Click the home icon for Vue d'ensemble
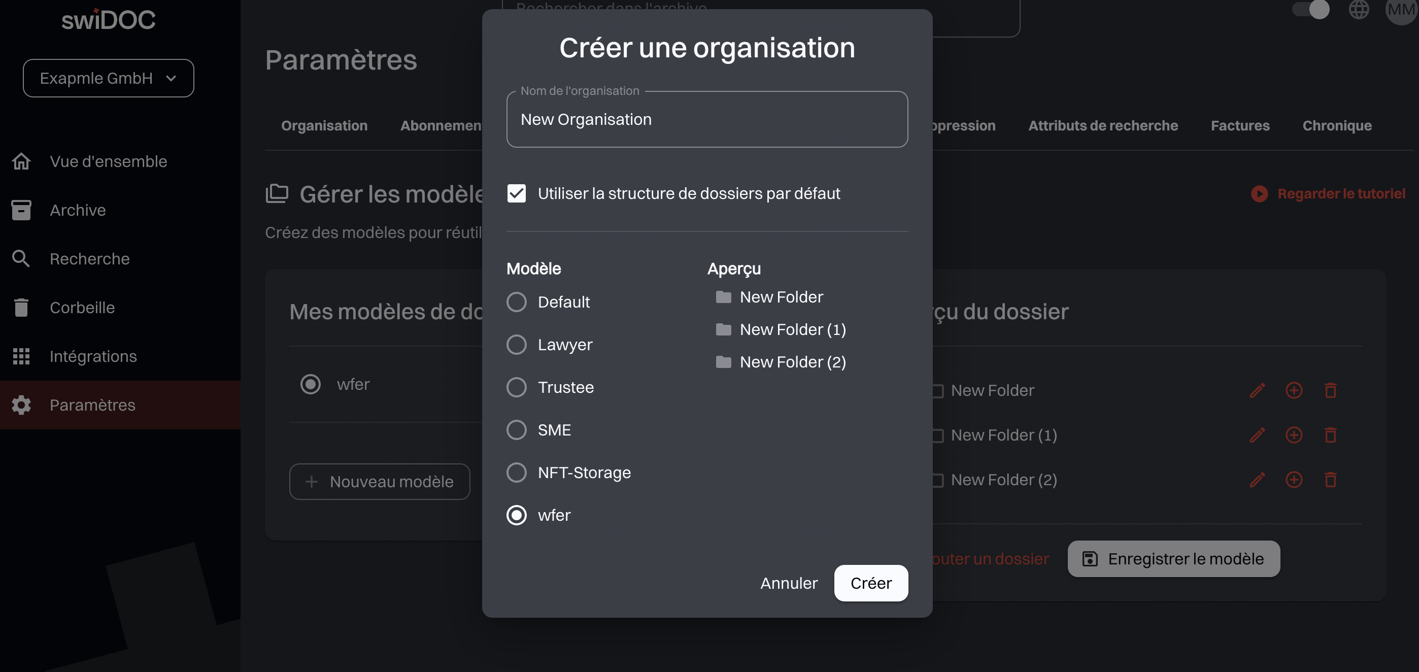1419x672 pixels. point(21,161)
